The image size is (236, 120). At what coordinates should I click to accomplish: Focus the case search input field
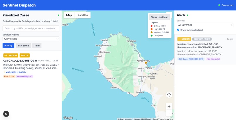click(x=31, y=28)
